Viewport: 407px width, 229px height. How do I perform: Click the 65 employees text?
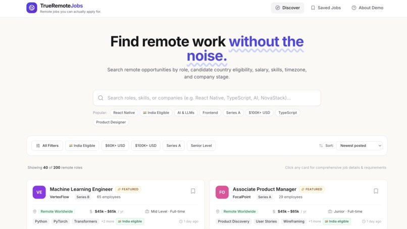pyautogui.click(x=109, y=197)
